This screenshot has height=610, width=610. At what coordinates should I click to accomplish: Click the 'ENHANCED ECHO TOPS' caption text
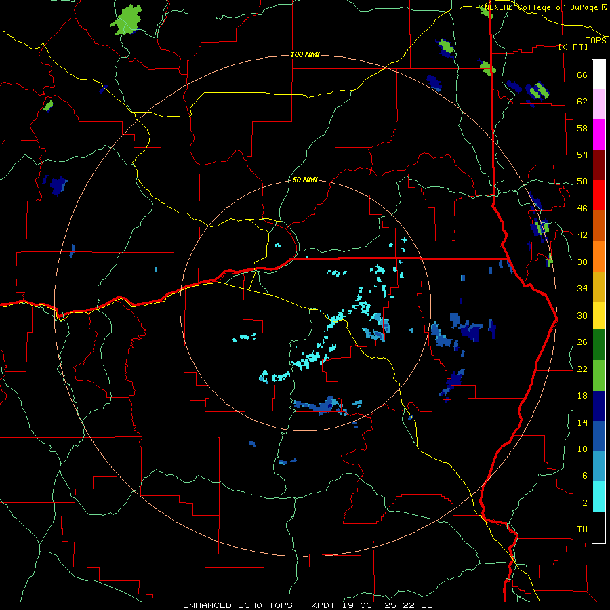tap(239, 605)
